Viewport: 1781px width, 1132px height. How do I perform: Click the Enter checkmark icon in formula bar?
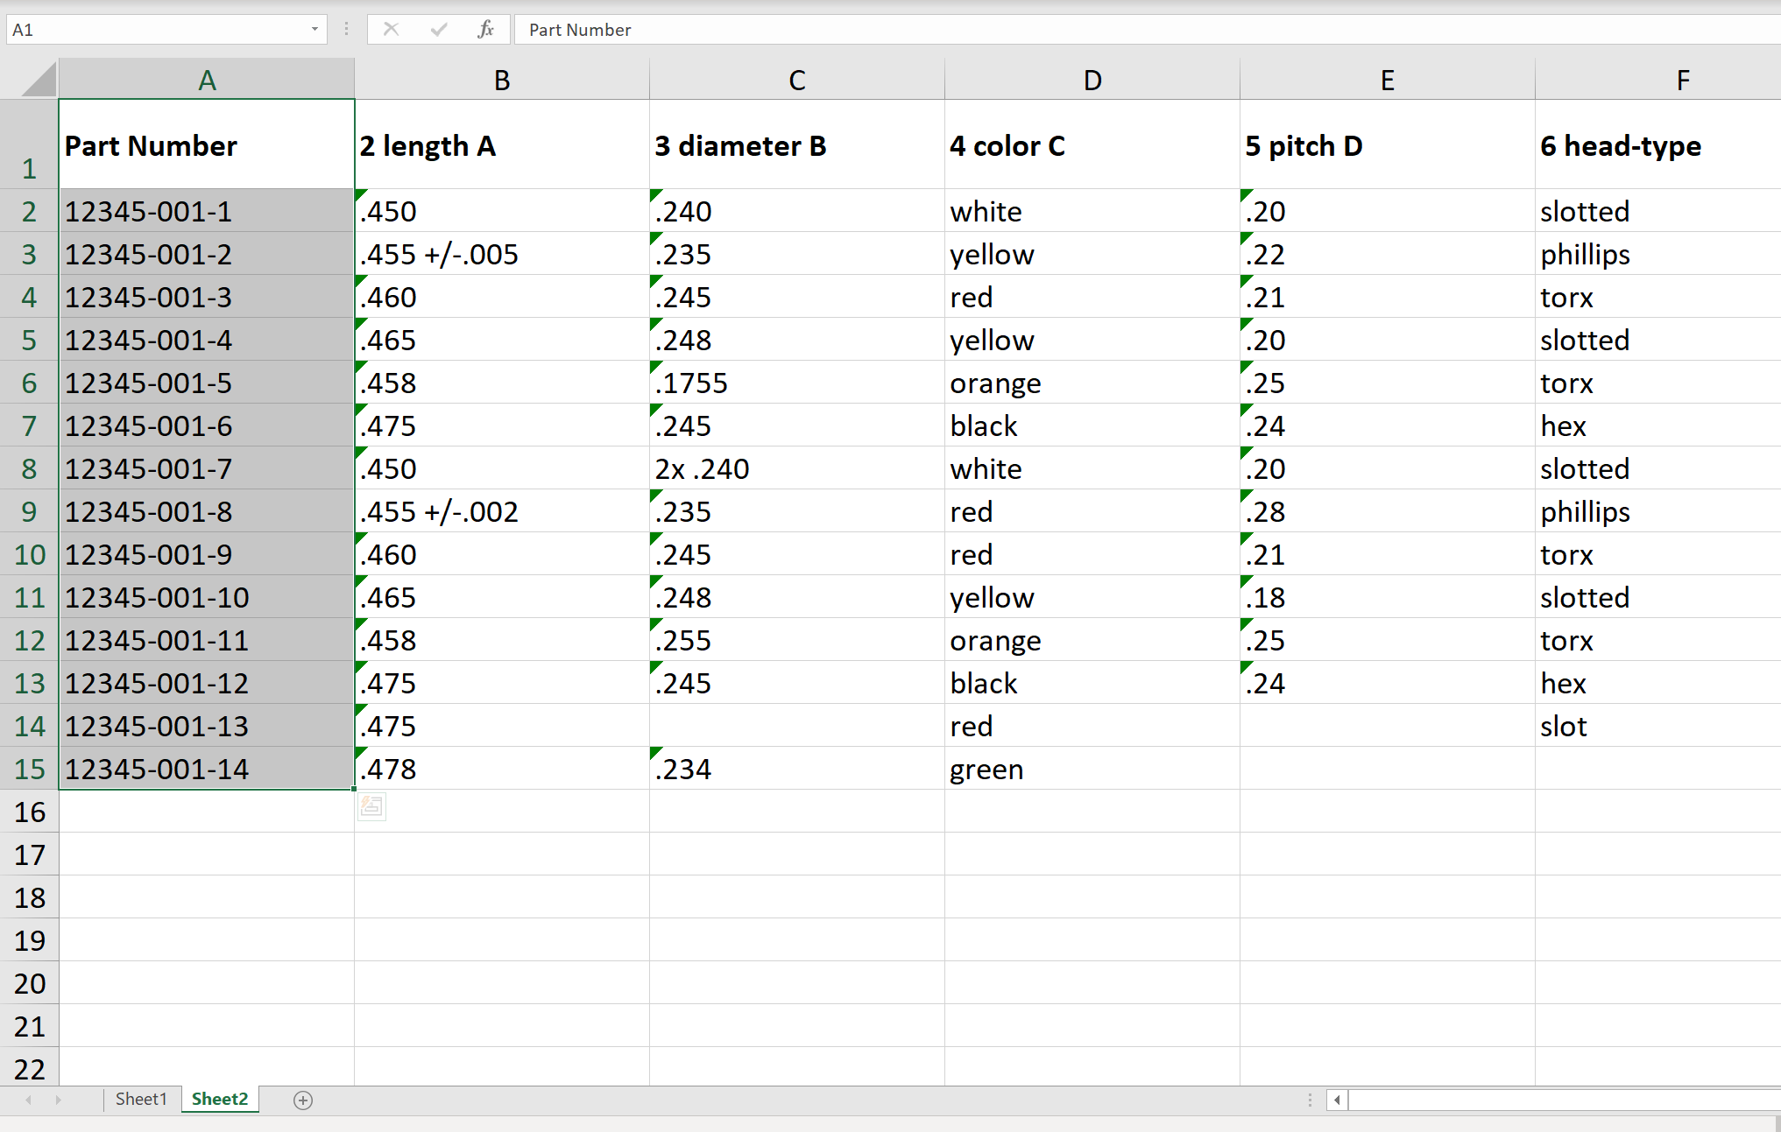pyautogui.click(x=439, y=30)
